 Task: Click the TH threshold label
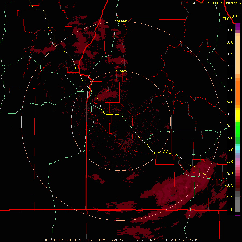point(231,209)
